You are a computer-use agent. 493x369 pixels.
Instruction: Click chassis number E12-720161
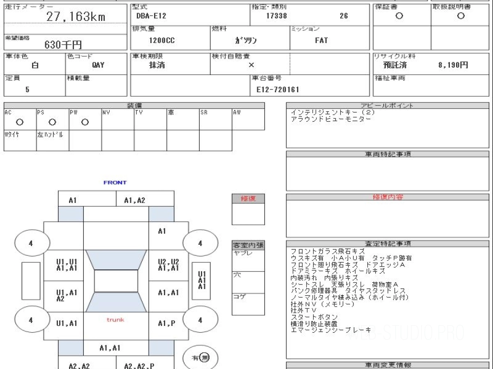point(278,89)
